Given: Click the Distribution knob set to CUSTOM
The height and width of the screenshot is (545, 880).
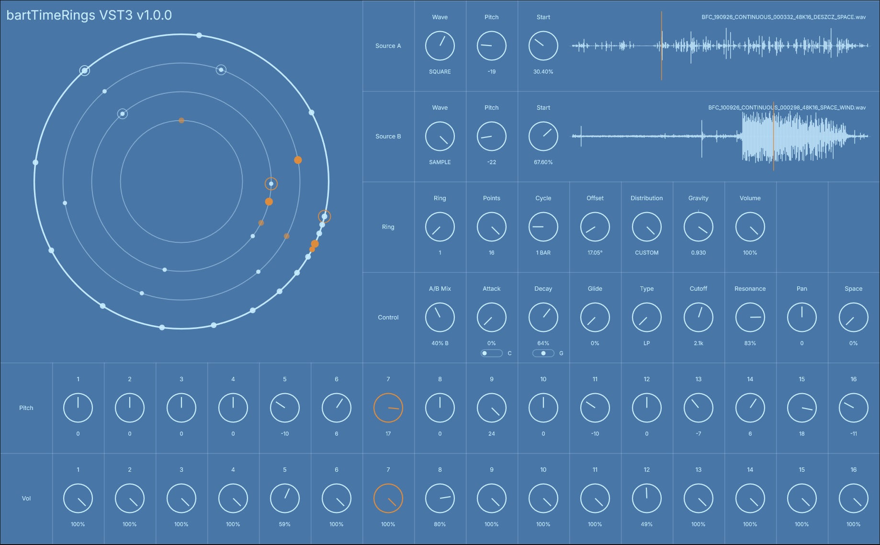Looking at the screenshot, I should point(646,227).
